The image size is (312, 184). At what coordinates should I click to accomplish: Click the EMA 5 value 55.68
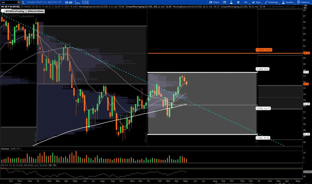tap(121, 7)
